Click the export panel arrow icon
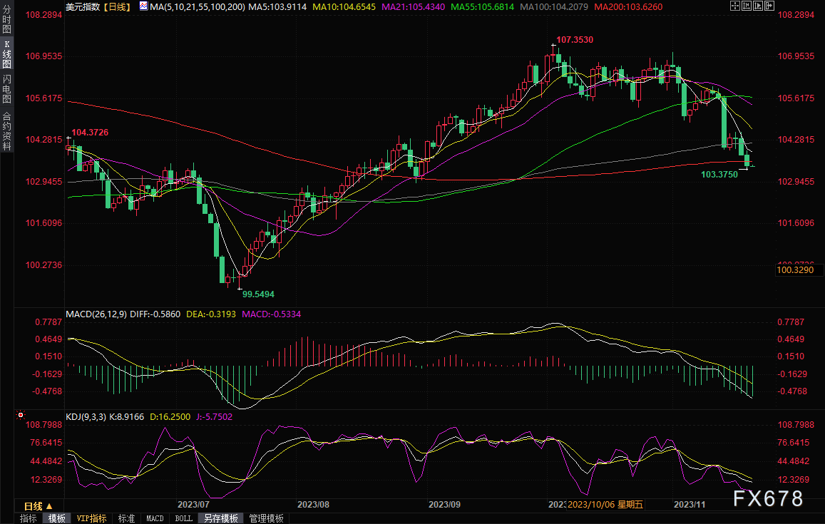This screenshot has width=825, height=524. (769, 6)
